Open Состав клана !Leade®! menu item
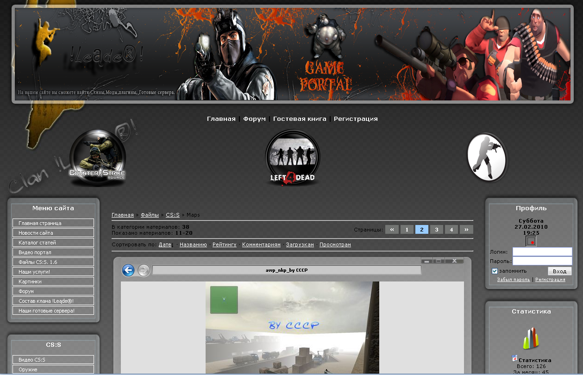 click(x=53, y=301)
